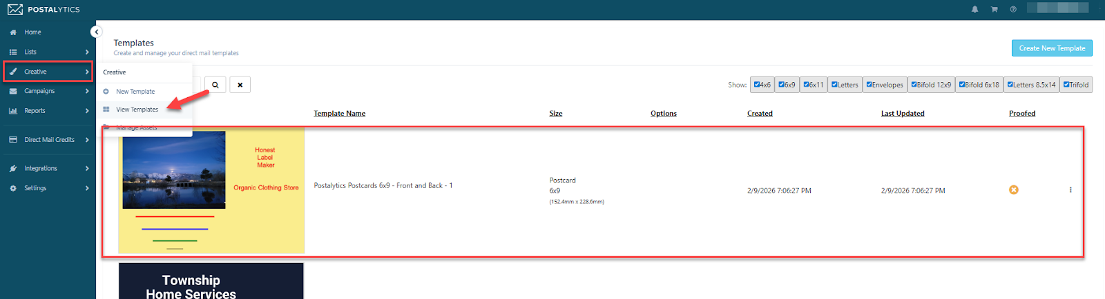Expand the Lists submenu chevron
This screenshot has height=299, width=1105.
[87, 52]
